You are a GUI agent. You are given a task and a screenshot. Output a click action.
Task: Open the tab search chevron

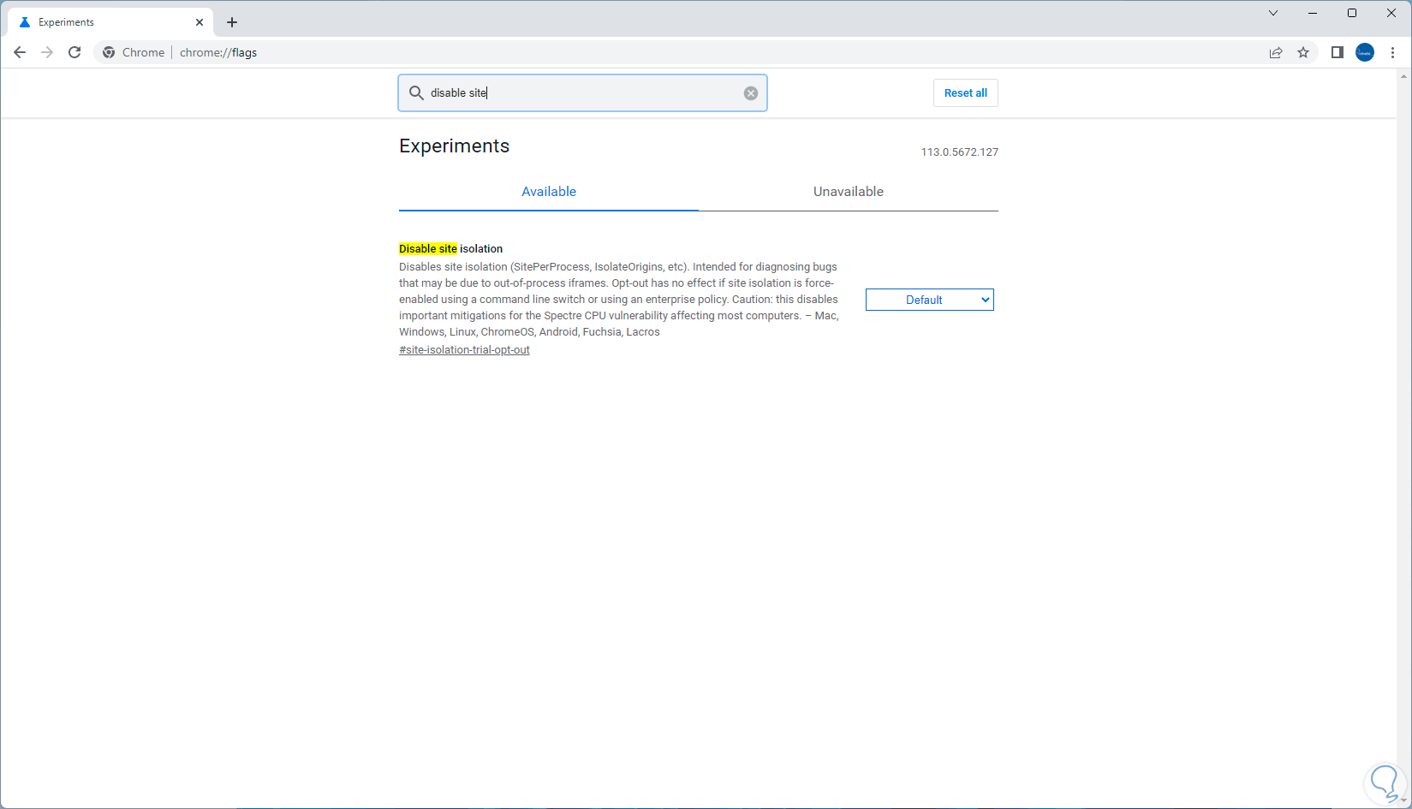coord(1273,13)
